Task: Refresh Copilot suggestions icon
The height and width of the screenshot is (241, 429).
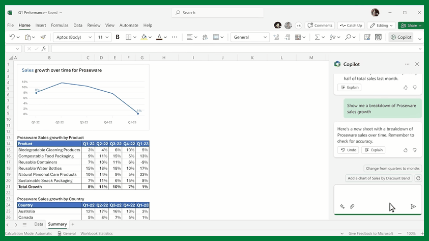Action: [x=418, y=178]
